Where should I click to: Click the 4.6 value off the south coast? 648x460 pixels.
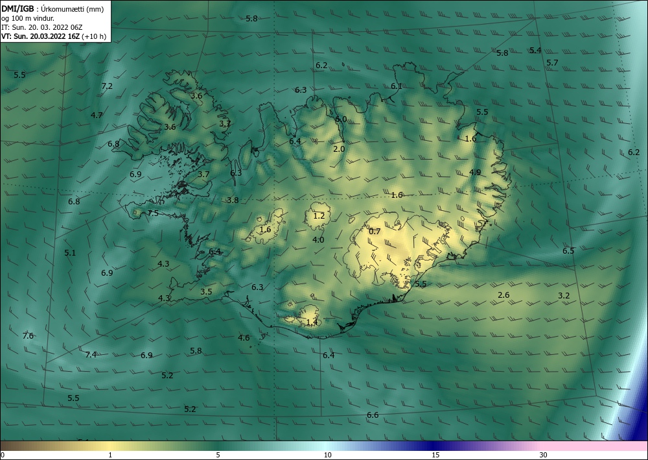244,337
